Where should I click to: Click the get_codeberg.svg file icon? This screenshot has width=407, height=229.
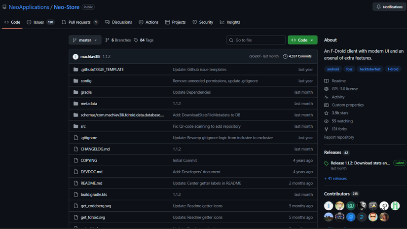(x=76, y=206)
